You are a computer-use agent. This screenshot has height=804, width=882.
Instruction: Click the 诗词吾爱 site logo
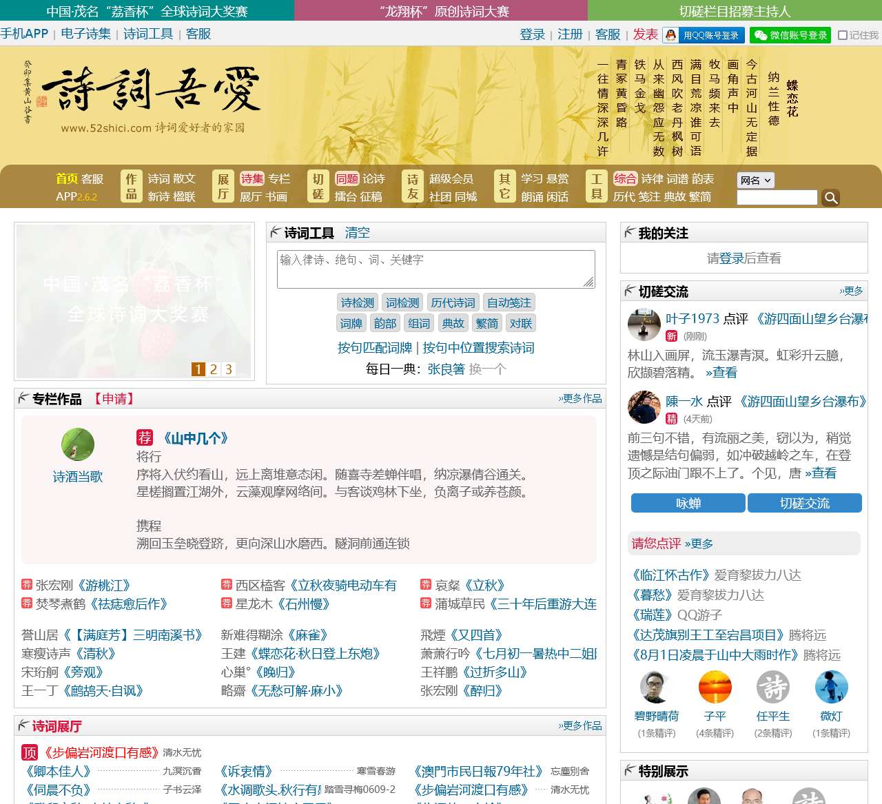[143, 95]
